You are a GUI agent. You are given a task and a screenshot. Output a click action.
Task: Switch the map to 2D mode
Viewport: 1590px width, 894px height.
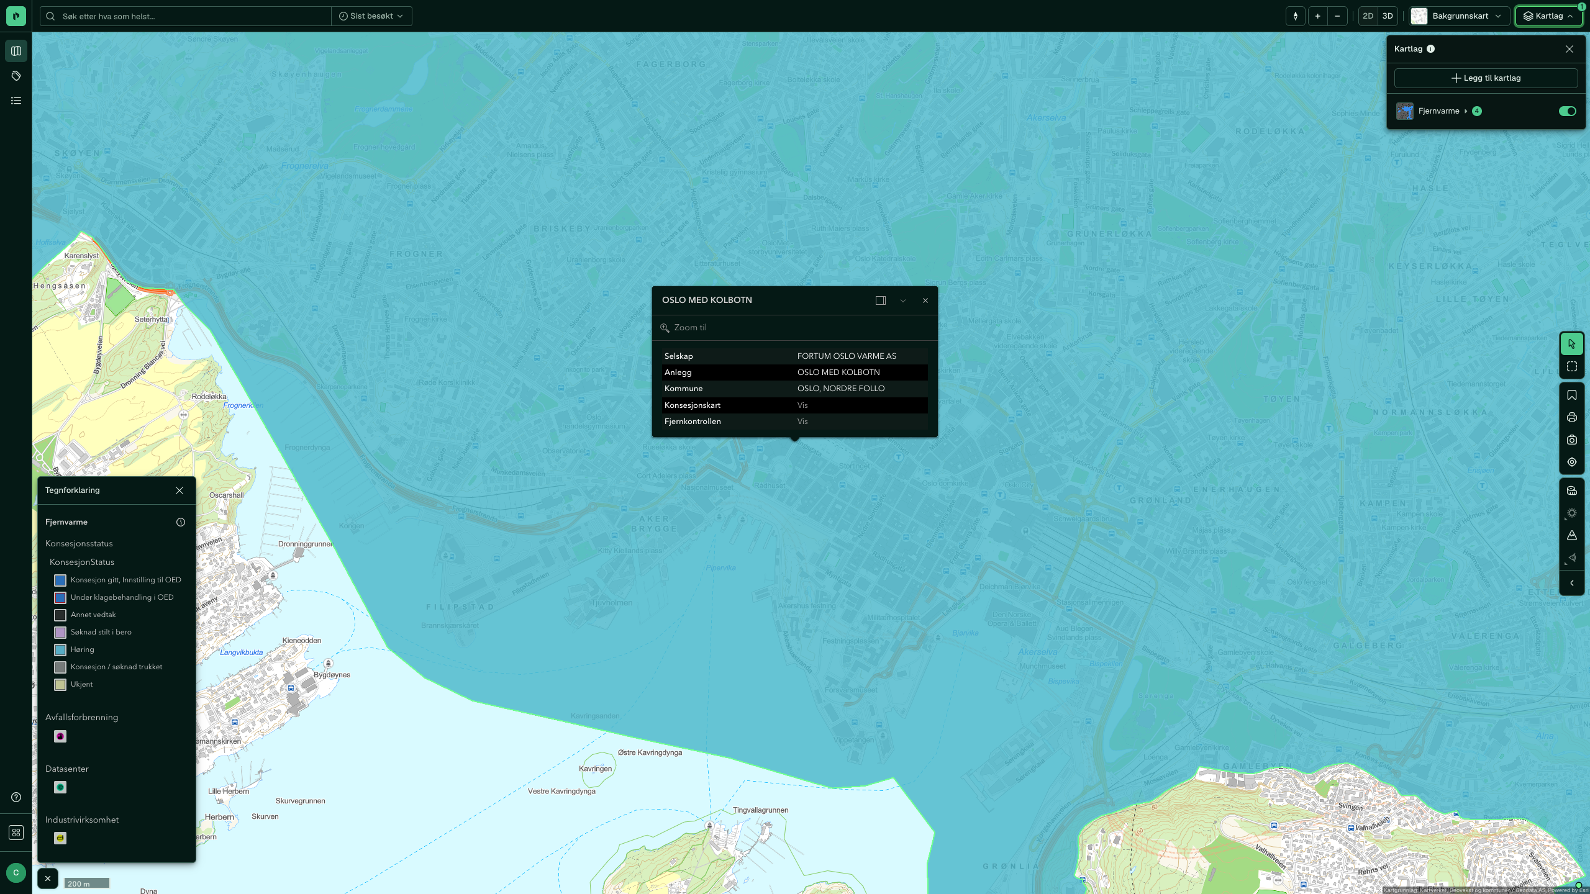[x=1368, y=16]
